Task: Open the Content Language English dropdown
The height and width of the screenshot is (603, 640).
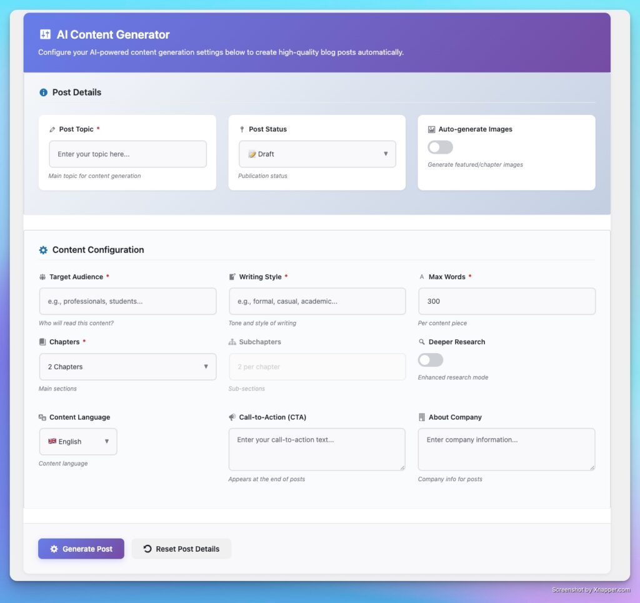Action: point(78,442)
